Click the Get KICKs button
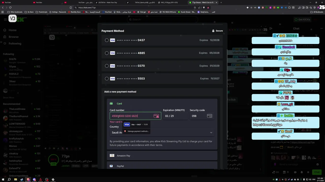The height and width of the screenshot is (182, 325). [x=302, y=19]
